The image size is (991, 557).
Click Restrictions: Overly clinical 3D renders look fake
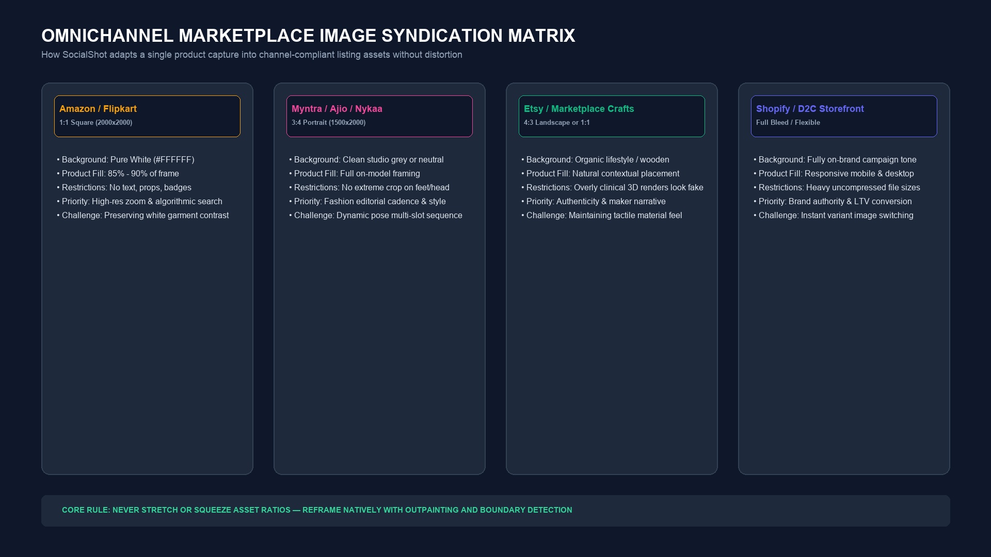612,188
